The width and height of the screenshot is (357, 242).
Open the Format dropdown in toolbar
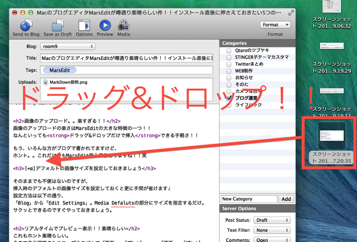pos(275,24)
